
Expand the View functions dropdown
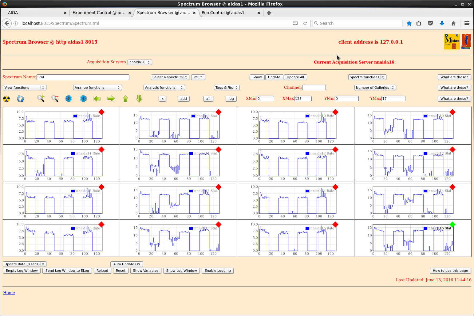[x=24, y=88]
